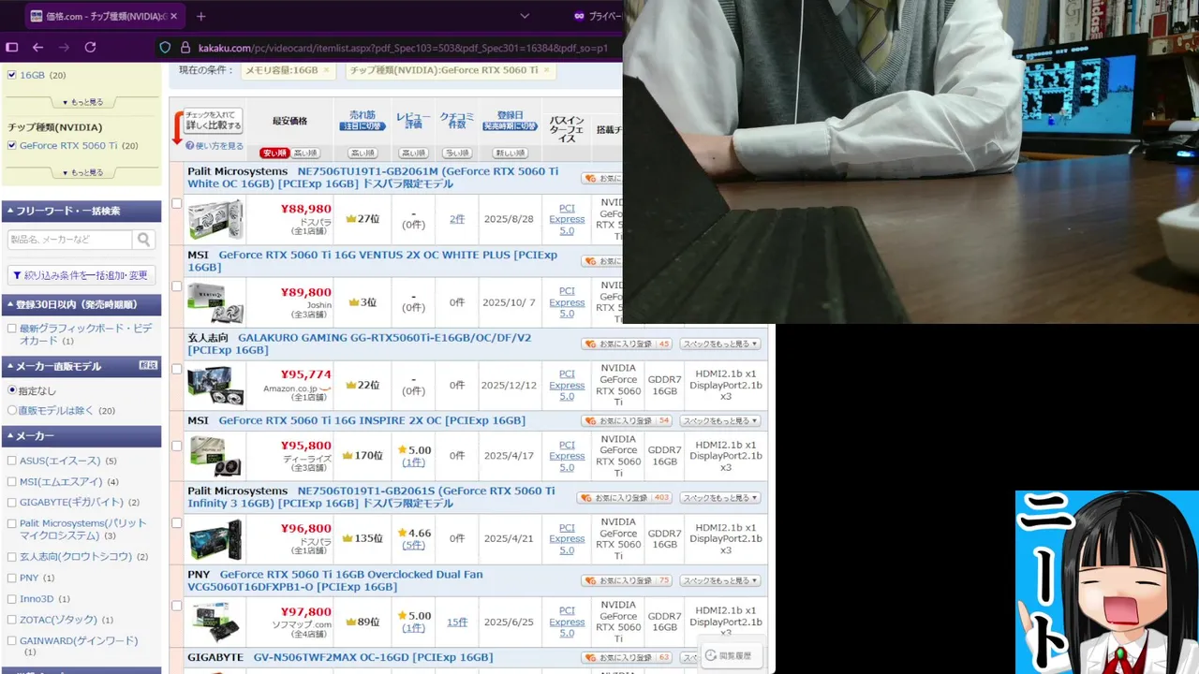
Task: Expand スペックをもっと見る for Palit Infinity row
Action: (719, 497)
